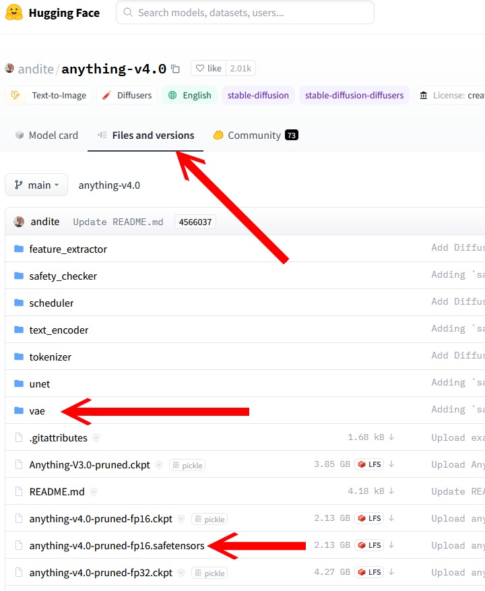This screenshot has width=485, height=591.
Task: Open tokenizer folder
Action: (x=50, y=357)
